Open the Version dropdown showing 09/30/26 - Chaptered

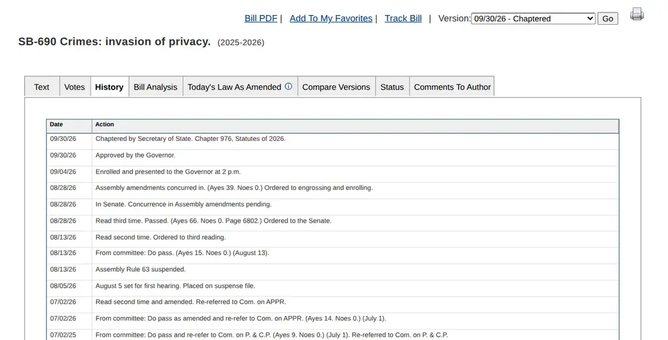[533, 18]
